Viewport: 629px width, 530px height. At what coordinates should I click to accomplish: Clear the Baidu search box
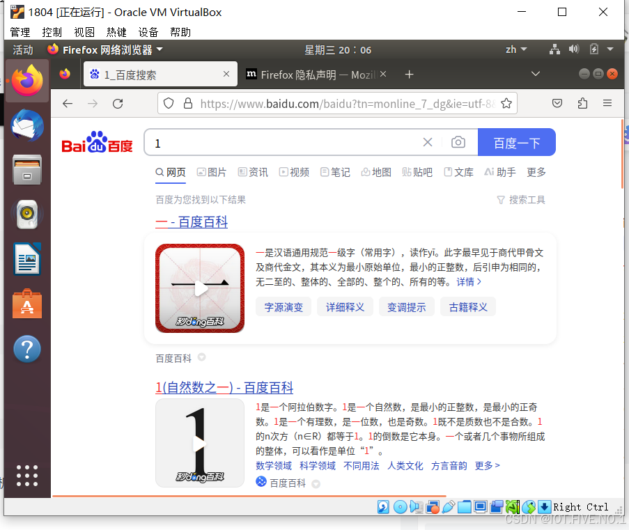click(428, 142)
